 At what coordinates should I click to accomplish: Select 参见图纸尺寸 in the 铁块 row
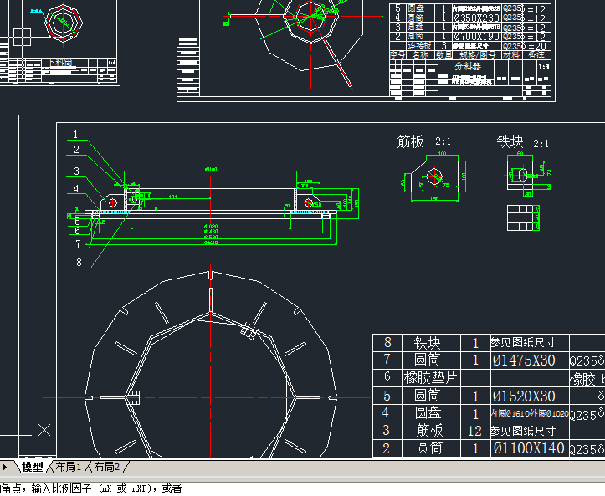(x=523, y=342)
